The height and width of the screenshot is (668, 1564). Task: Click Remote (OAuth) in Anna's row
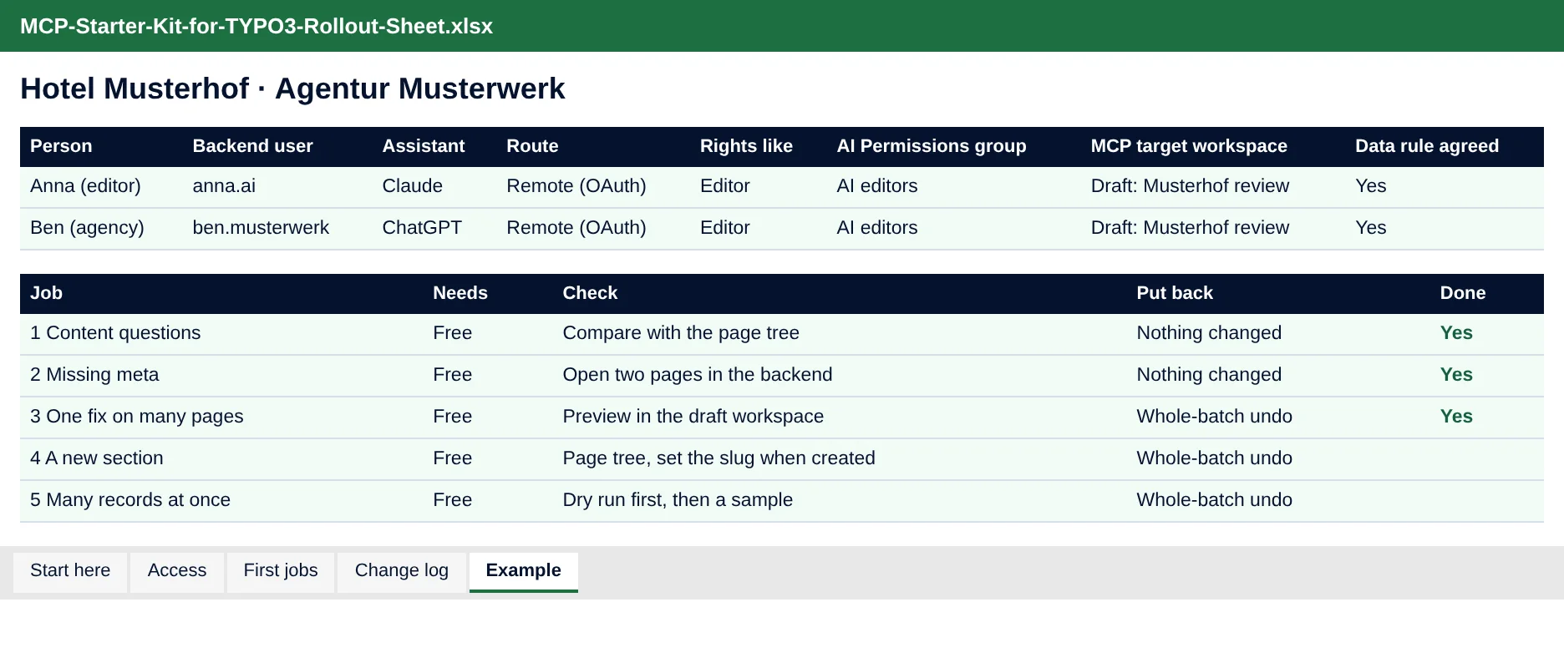tap(576, 186)
